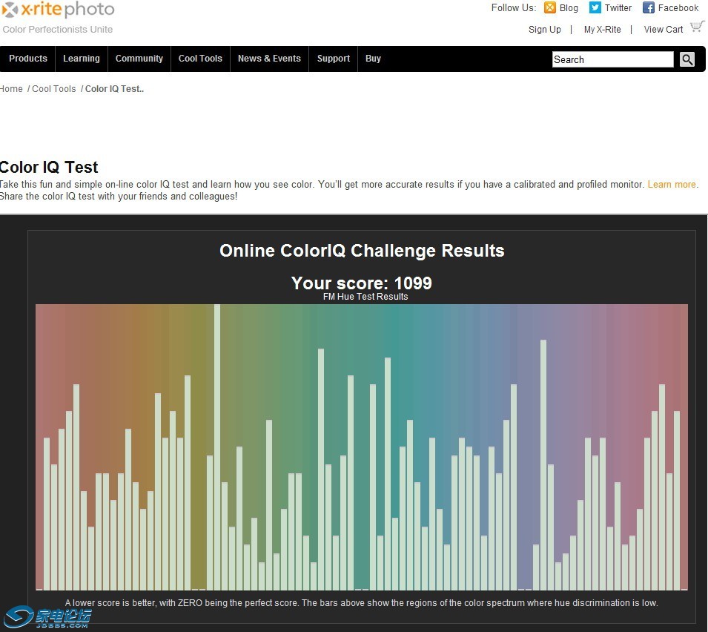The height and width of the screenshot is (632, 708).
Task: Click the X-Rite Photo logo
Action: pos(58,10)
